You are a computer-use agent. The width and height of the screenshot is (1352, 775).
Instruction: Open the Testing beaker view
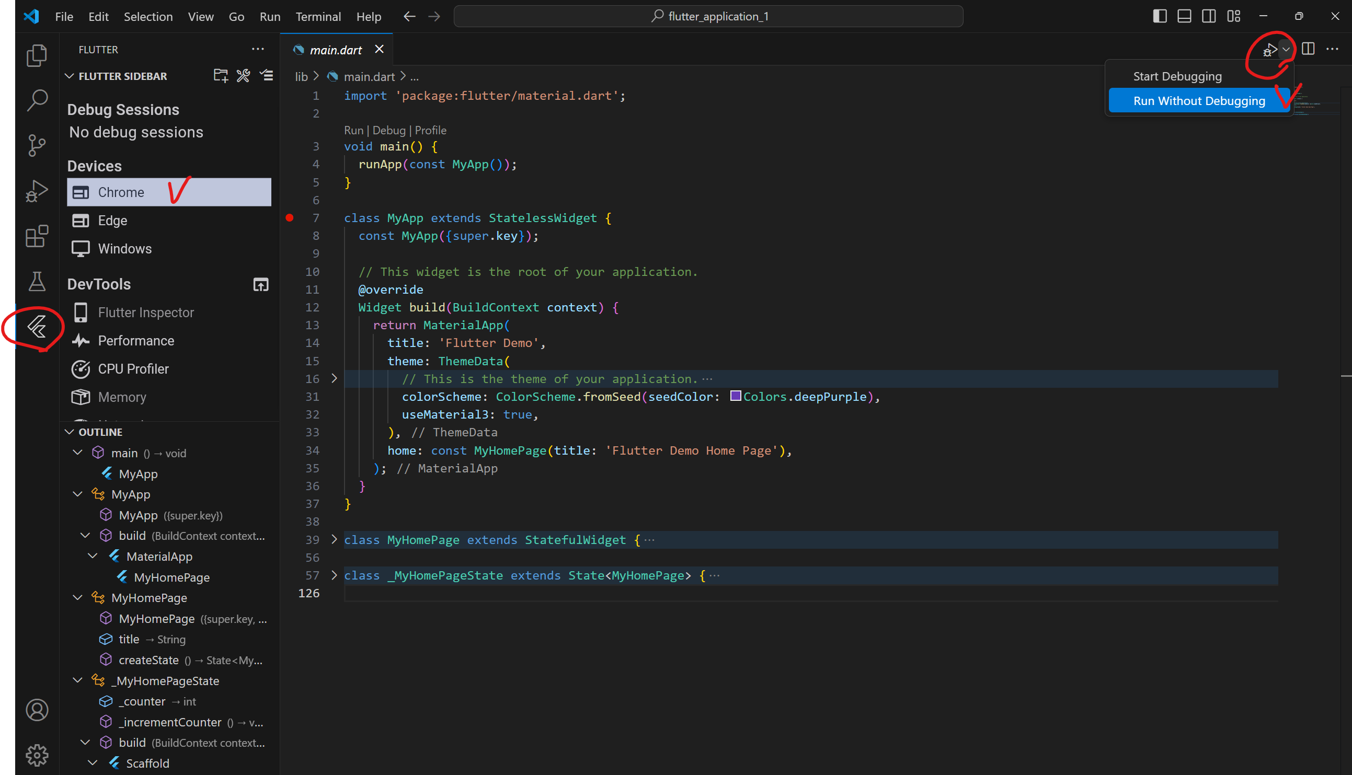(x=37, y=282)
